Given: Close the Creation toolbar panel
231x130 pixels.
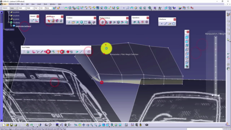Looking at the screenshot, I should pos(95,18).
